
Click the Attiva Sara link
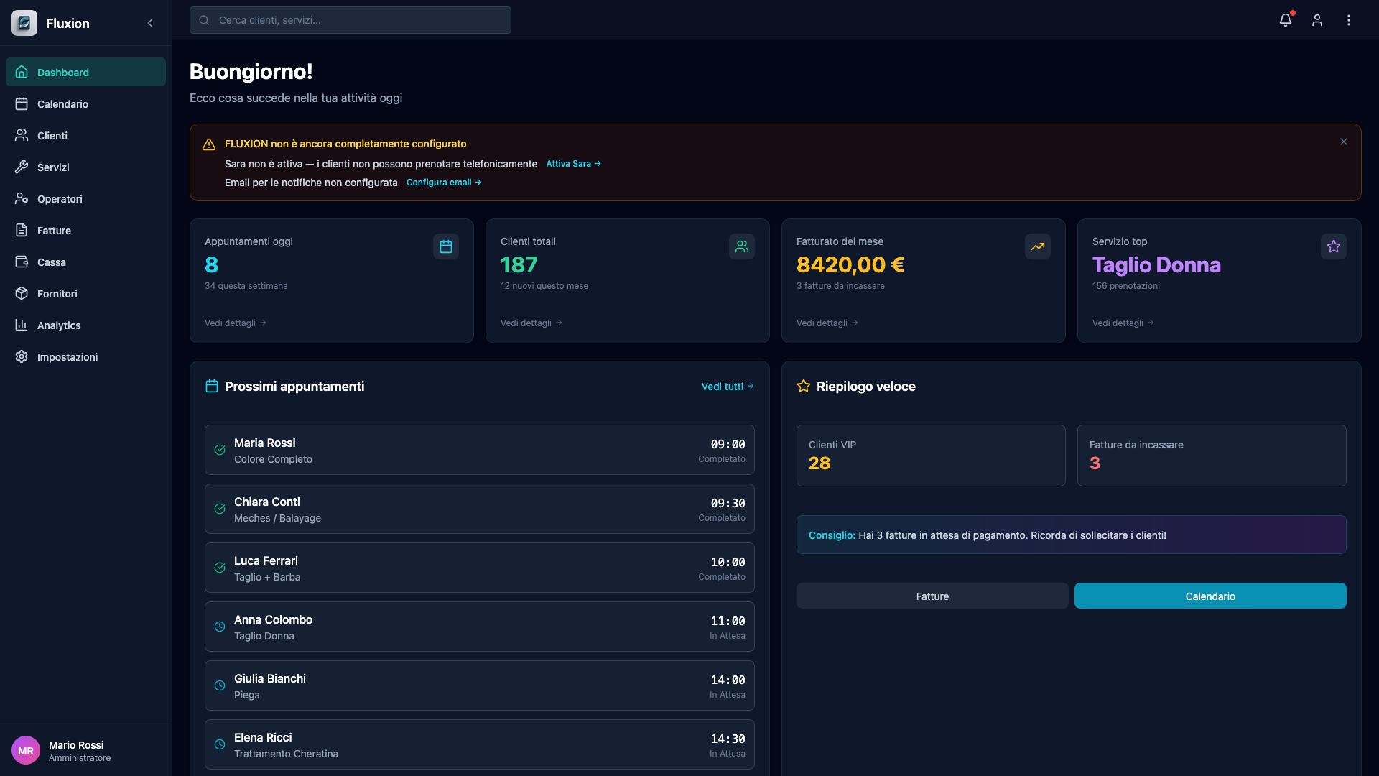(x=572, y=163)
